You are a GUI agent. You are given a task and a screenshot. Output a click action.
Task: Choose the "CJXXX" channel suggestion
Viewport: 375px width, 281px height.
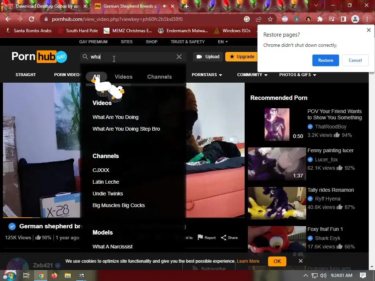[x=101, y=170]
